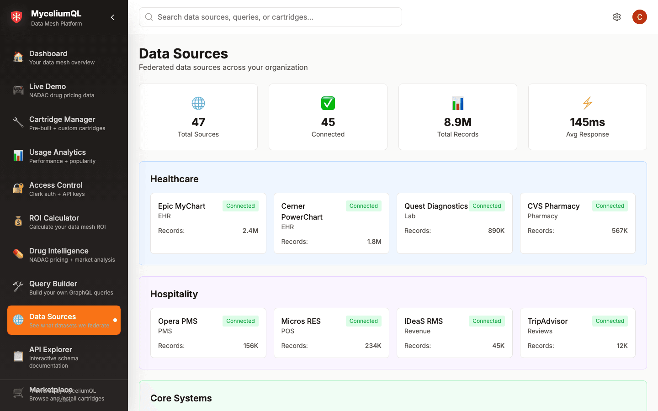
Task: Click the ROI Calculator money bag icon
Action: [x=18, y=221]
